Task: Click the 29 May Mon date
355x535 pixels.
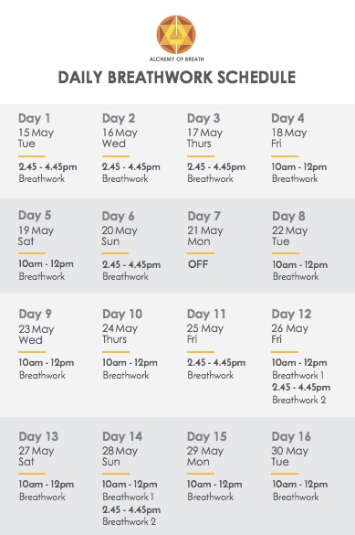Action: 205,456
